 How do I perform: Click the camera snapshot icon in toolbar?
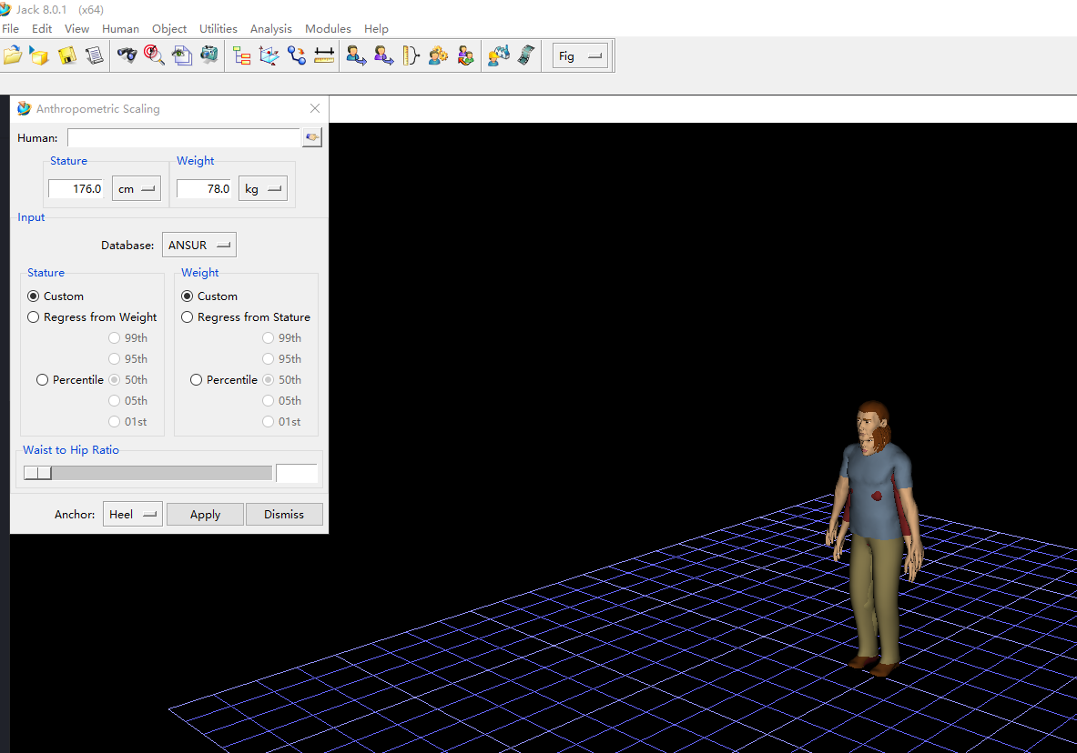coord(210,55)
